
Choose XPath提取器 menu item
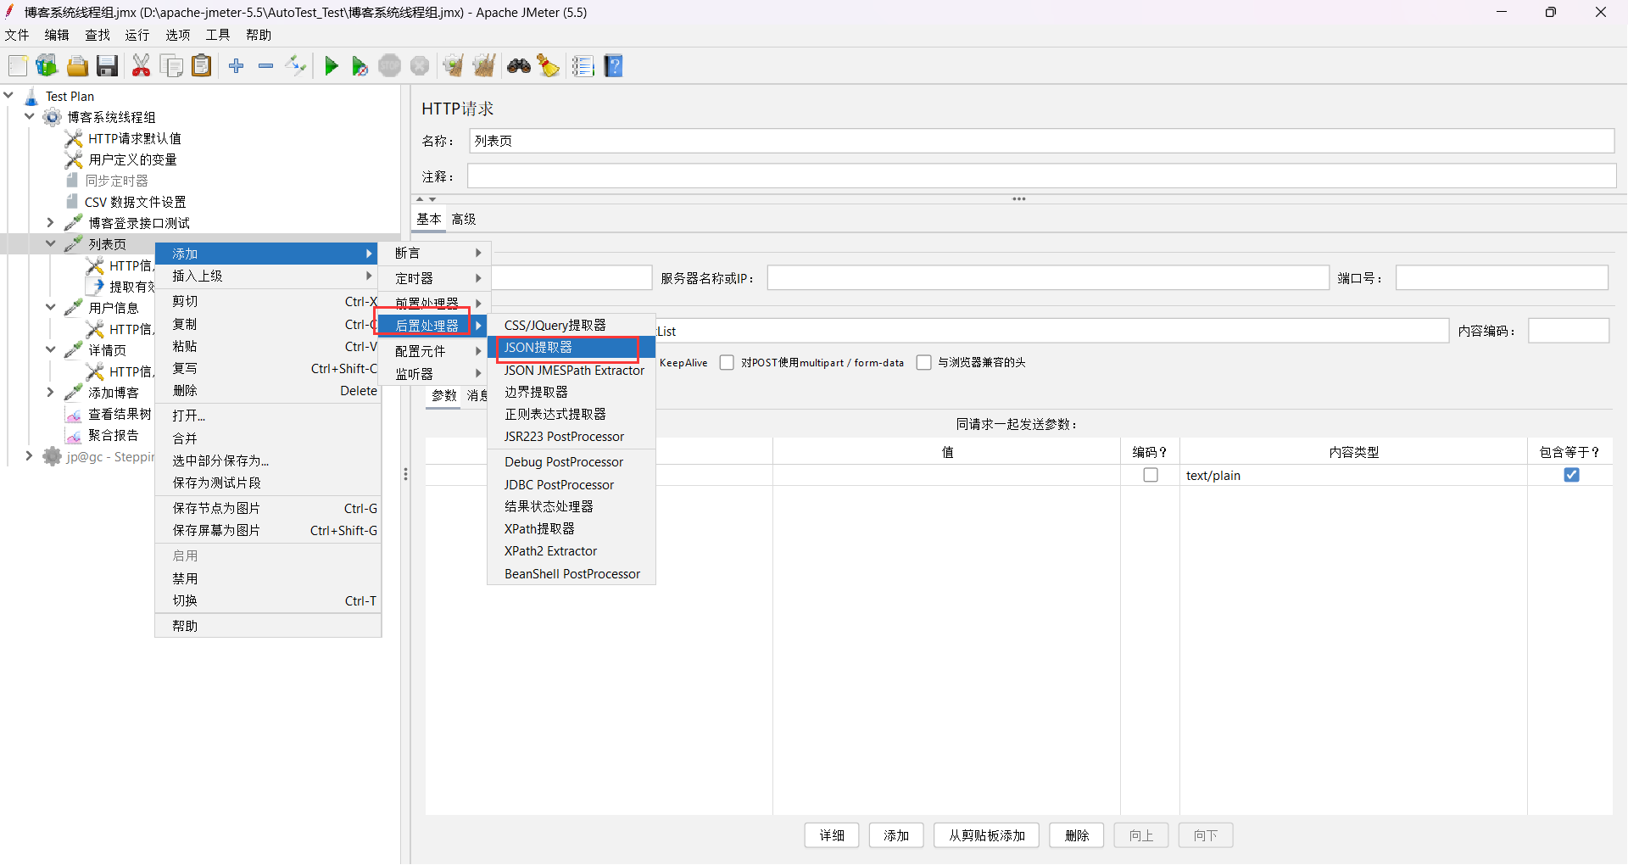coord(571,529)
